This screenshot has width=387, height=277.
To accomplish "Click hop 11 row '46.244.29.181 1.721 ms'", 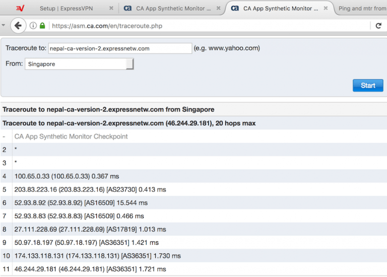I will [193, 269].
